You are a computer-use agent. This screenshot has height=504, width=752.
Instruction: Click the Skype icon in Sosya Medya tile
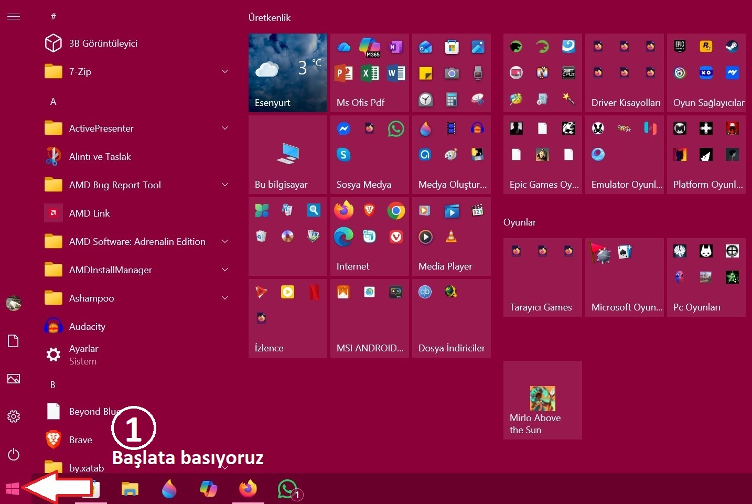(x=343, y=155)
